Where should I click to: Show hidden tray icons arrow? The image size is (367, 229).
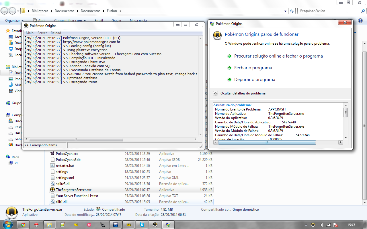point(305,225)
